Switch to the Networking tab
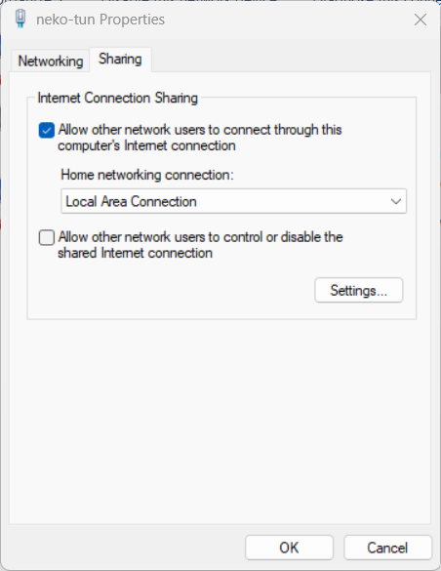The width and height of the screenshot is (441, 571). point(51,61)
